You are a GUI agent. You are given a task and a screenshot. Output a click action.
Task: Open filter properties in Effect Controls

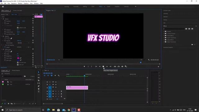[36, 68]
